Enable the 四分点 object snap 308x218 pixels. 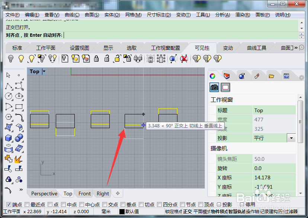click(x=159, y=205)
